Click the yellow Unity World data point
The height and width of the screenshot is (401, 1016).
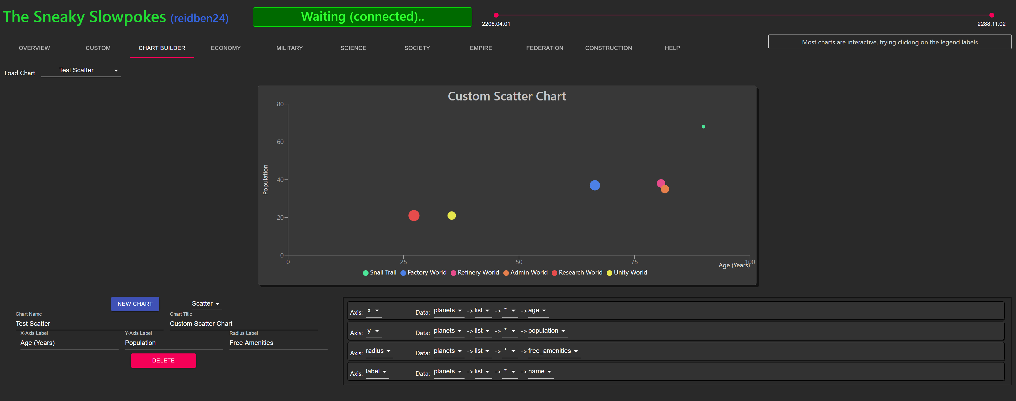coord(451,216)
